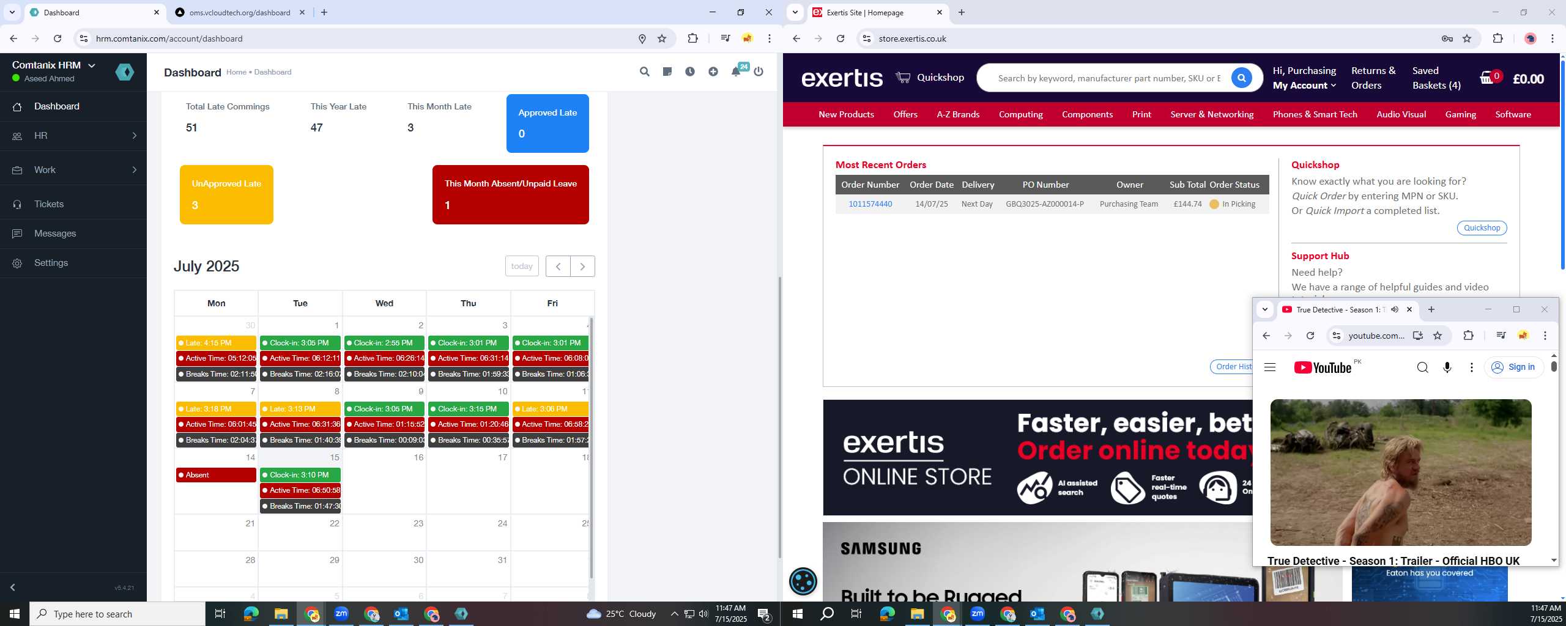Expand the Work sidebar menu
Screen dimensions: 1566x626
coord(73,170)
